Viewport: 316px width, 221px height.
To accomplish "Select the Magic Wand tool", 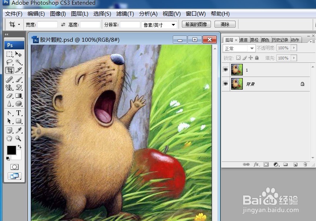I will pyautogui.click(x=18, y=62).
